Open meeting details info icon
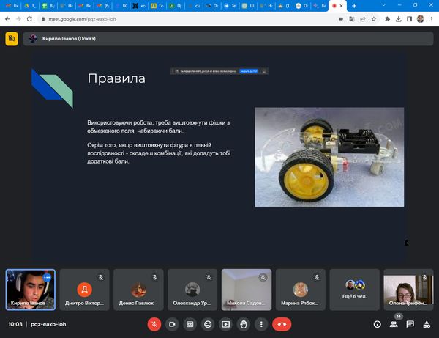 [x=378, y=323]
